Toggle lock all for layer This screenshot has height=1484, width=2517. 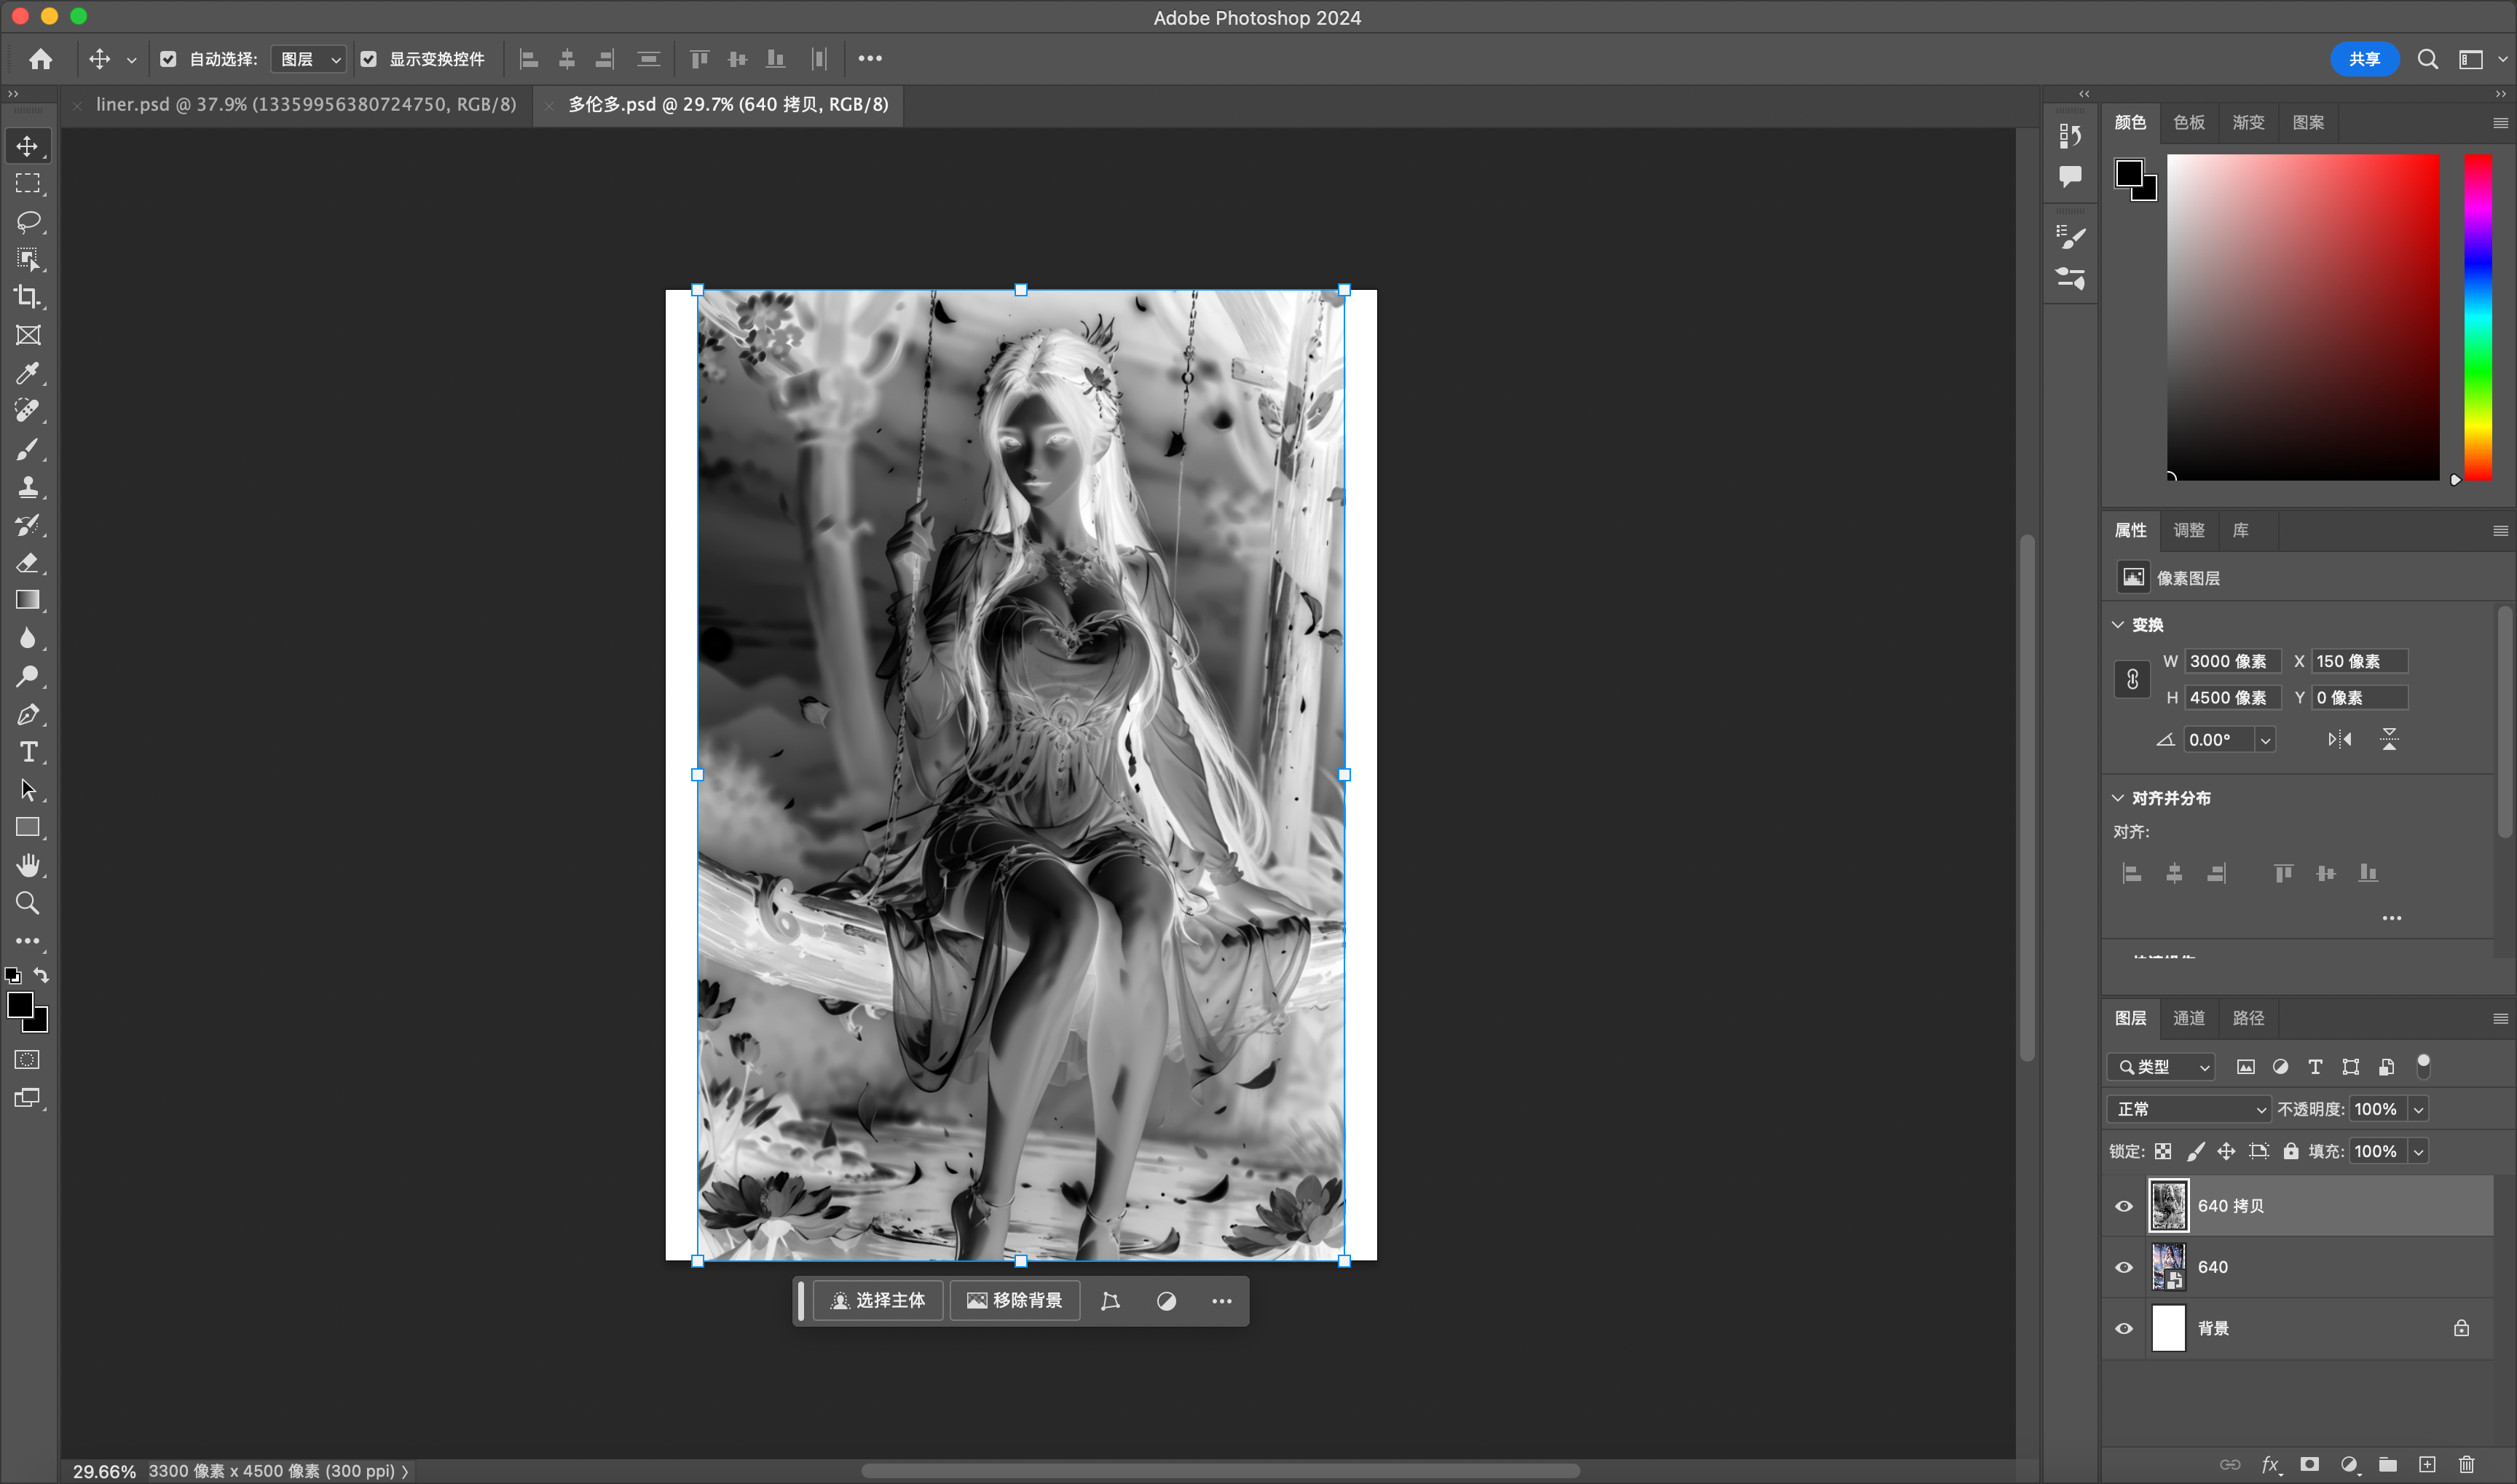pos(2291,1151)
